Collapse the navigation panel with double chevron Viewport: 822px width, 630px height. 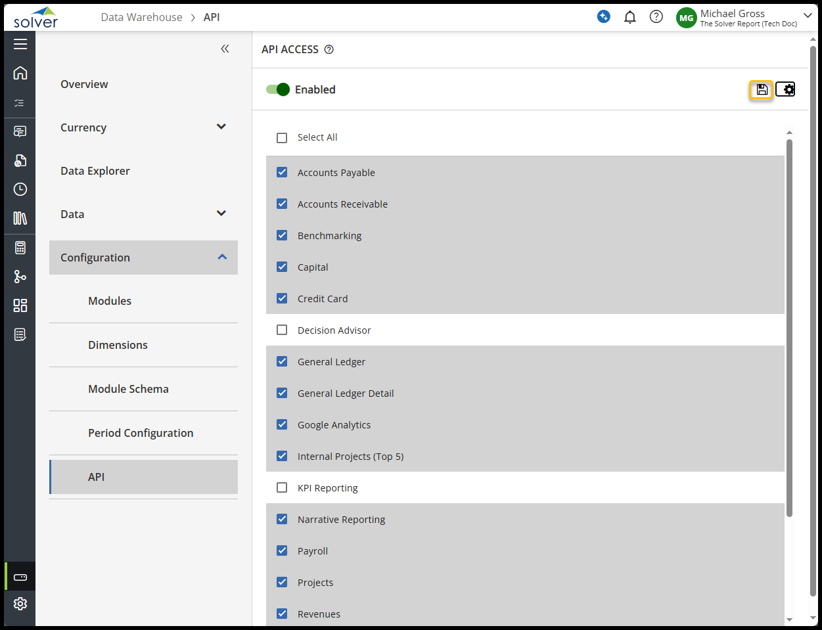(x=225, y=49)
